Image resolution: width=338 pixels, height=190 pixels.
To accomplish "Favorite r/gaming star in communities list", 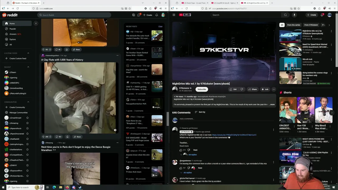I will pos(27,181).
